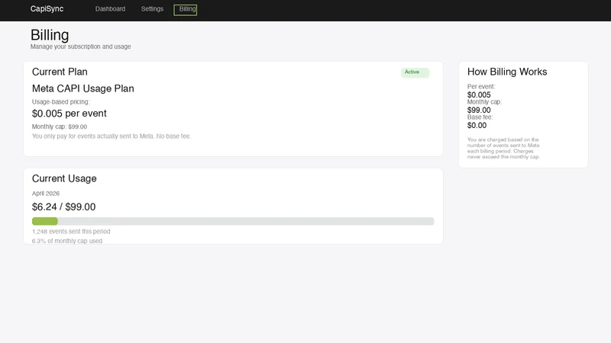611x343 pixels.
Task: Click the '$6.24 / $99.00' usage amount
Action: click(64, 207)
